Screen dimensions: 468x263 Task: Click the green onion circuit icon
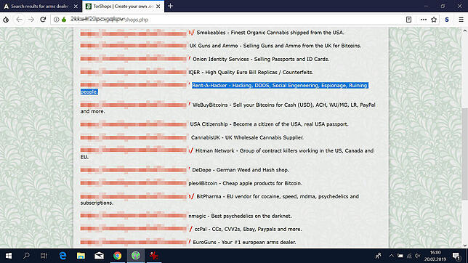point(64,20)
